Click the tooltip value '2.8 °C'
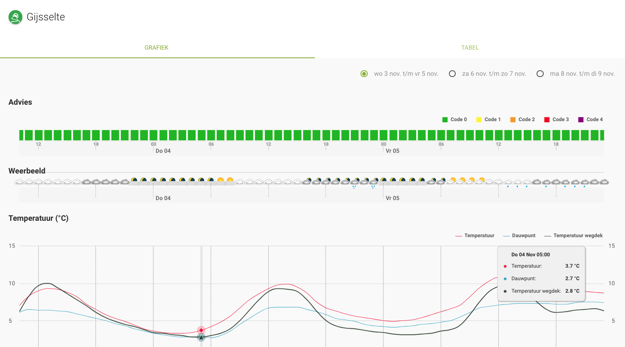The height and width of the screenshot is (347, 625). (572, 291)
